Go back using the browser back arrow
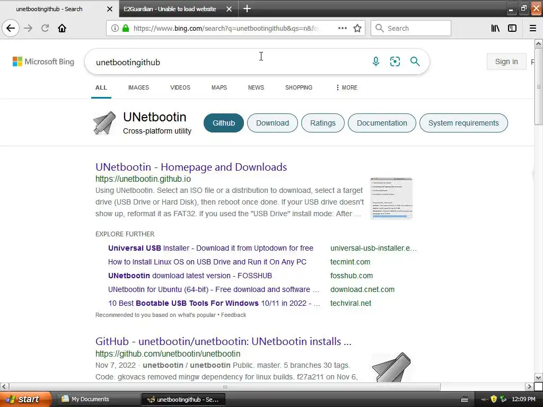 point(11,28)
